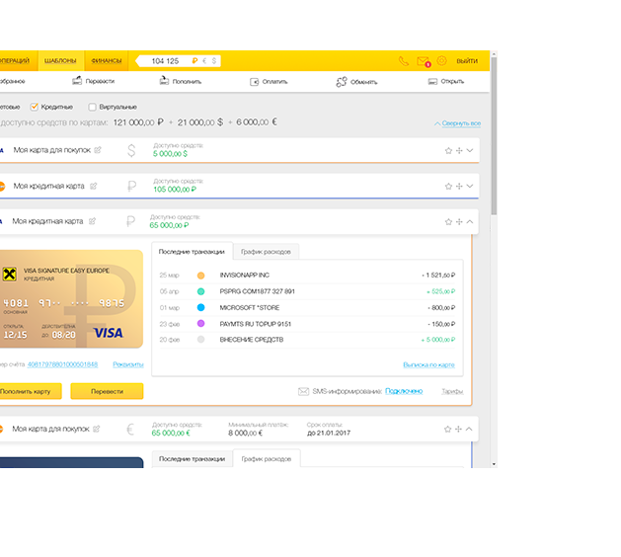Click the orange dot beside INVISIONAPP INC
This screenshot has width=621, height=557.
coord(200,276)
